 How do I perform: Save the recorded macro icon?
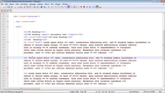tap(93, 7)
